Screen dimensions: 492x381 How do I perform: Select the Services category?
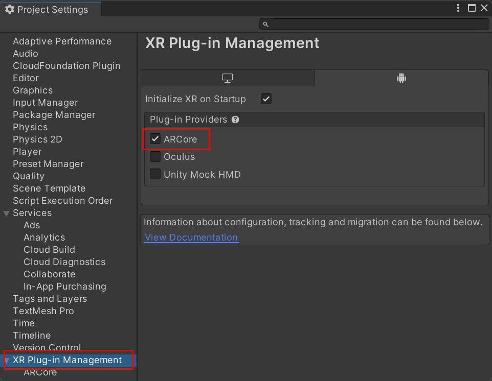pos(32,213)
